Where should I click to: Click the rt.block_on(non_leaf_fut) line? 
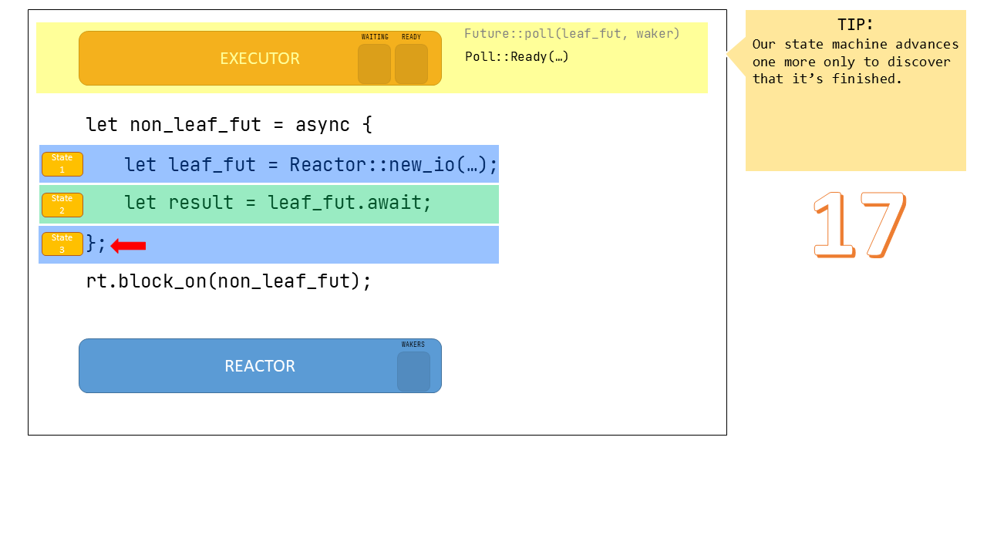click(x=229, y=281)
